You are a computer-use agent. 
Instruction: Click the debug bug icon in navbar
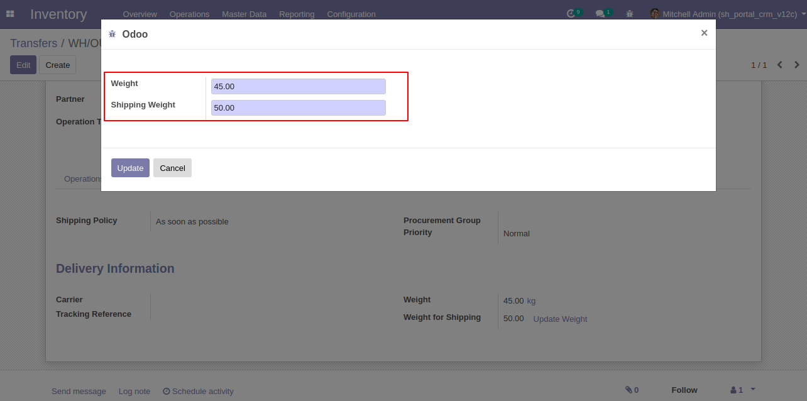pyautogui.click(x=630, y=14)
